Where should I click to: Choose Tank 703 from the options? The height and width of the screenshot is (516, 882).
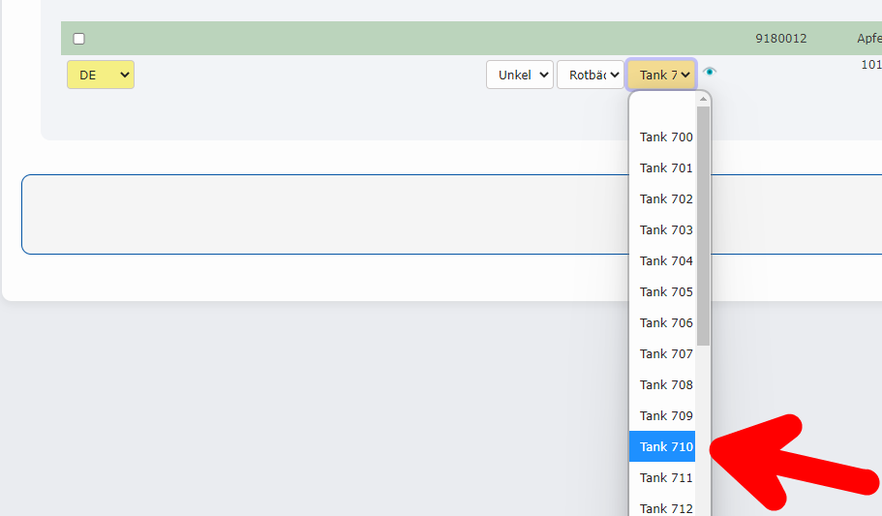[x=666, y=230]
